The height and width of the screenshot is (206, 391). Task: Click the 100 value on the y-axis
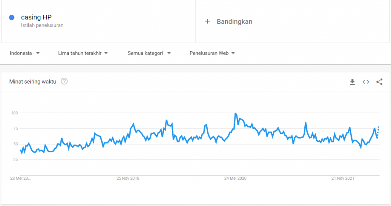pos(15,113)
